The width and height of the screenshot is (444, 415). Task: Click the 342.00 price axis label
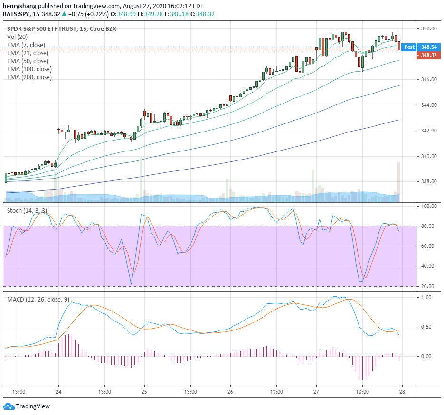(429, 131)
